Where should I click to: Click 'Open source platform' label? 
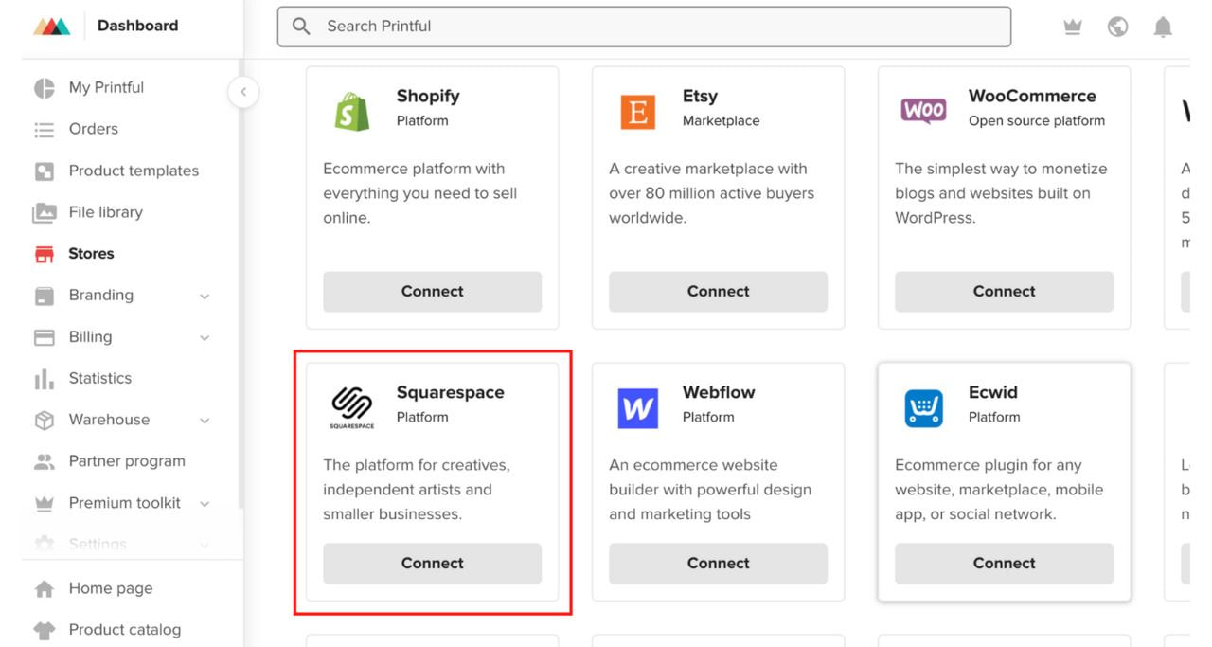pyautogui.click(x=1037, y=121)
